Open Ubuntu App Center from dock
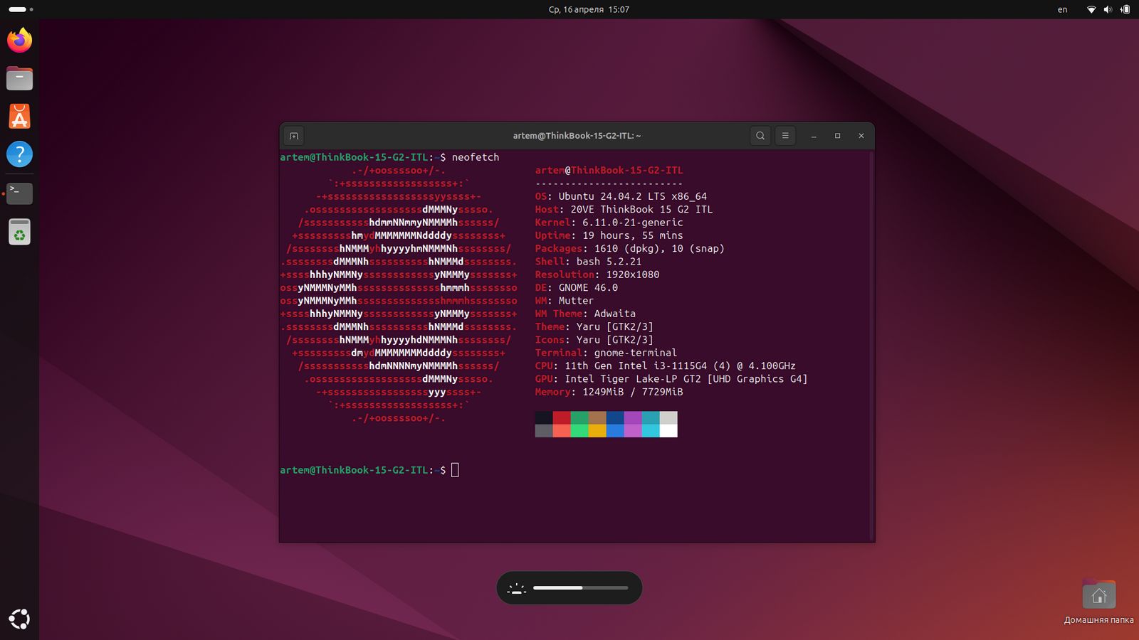 [19, 117]
